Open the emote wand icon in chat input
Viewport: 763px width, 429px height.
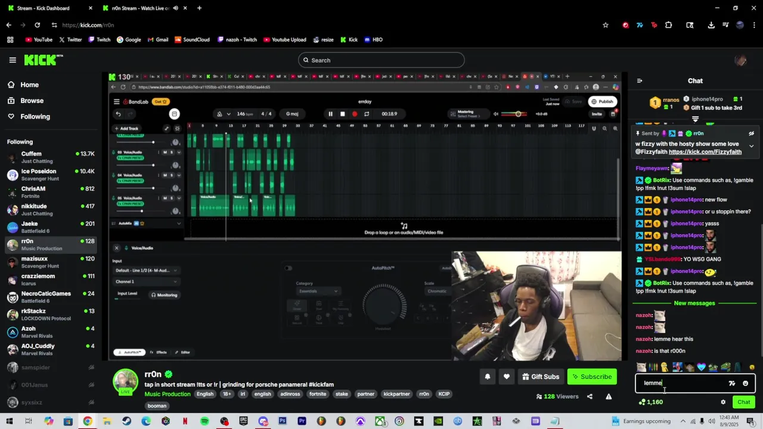732,383
